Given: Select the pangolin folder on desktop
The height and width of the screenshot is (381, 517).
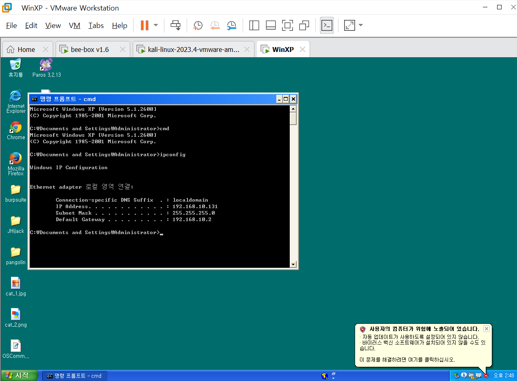Looking at the screenshot, I should coord(16,256).
